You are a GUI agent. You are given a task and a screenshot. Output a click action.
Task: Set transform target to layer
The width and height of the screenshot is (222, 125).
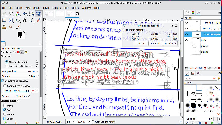tap(14, 52)
